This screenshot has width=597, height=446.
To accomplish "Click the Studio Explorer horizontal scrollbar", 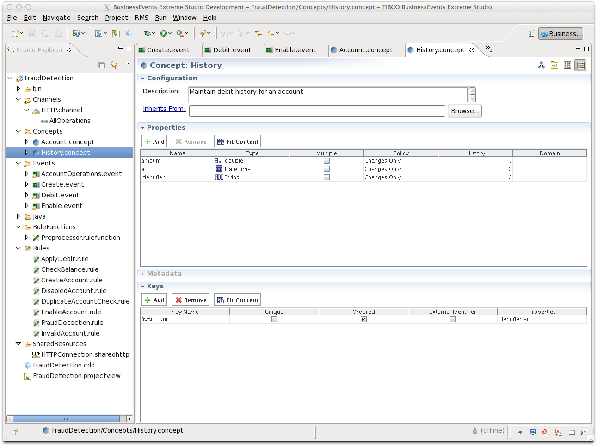I will point(66,419).
